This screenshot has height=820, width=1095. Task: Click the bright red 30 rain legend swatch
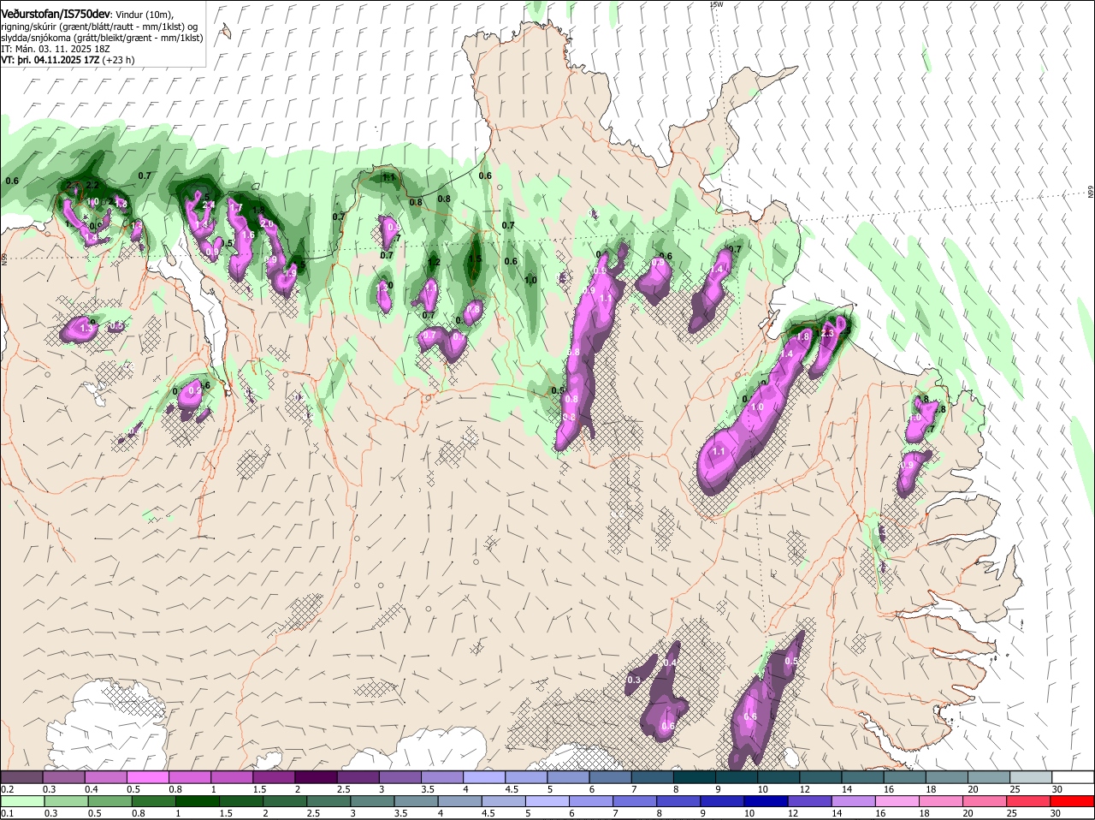pos(1072,801)
